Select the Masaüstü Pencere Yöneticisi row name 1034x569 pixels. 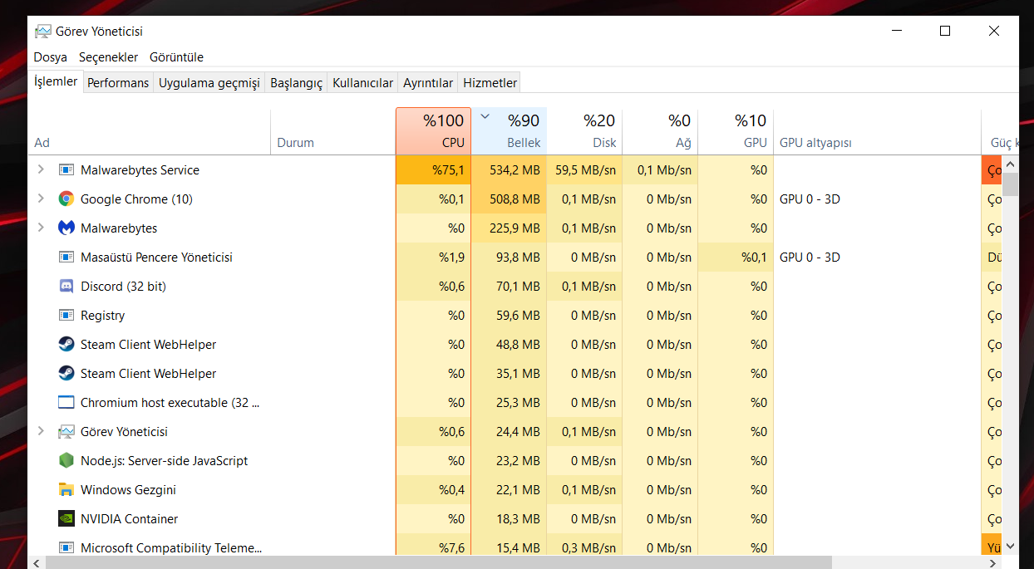point(156,258)
